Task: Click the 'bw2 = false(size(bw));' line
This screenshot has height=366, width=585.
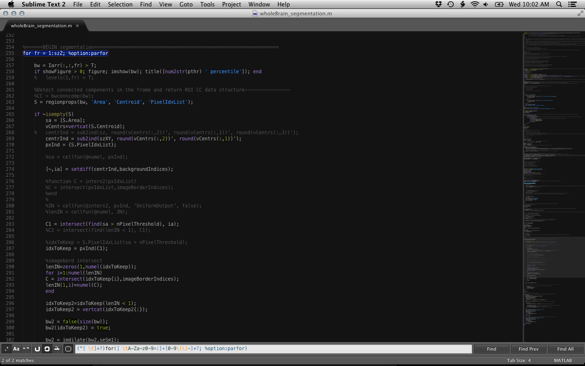Action: point(77,322)
